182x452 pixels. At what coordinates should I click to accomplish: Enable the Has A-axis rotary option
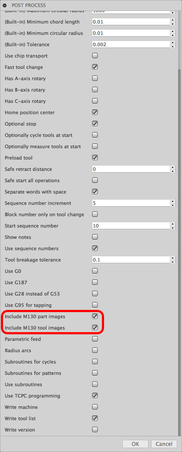tap(95, 78)
